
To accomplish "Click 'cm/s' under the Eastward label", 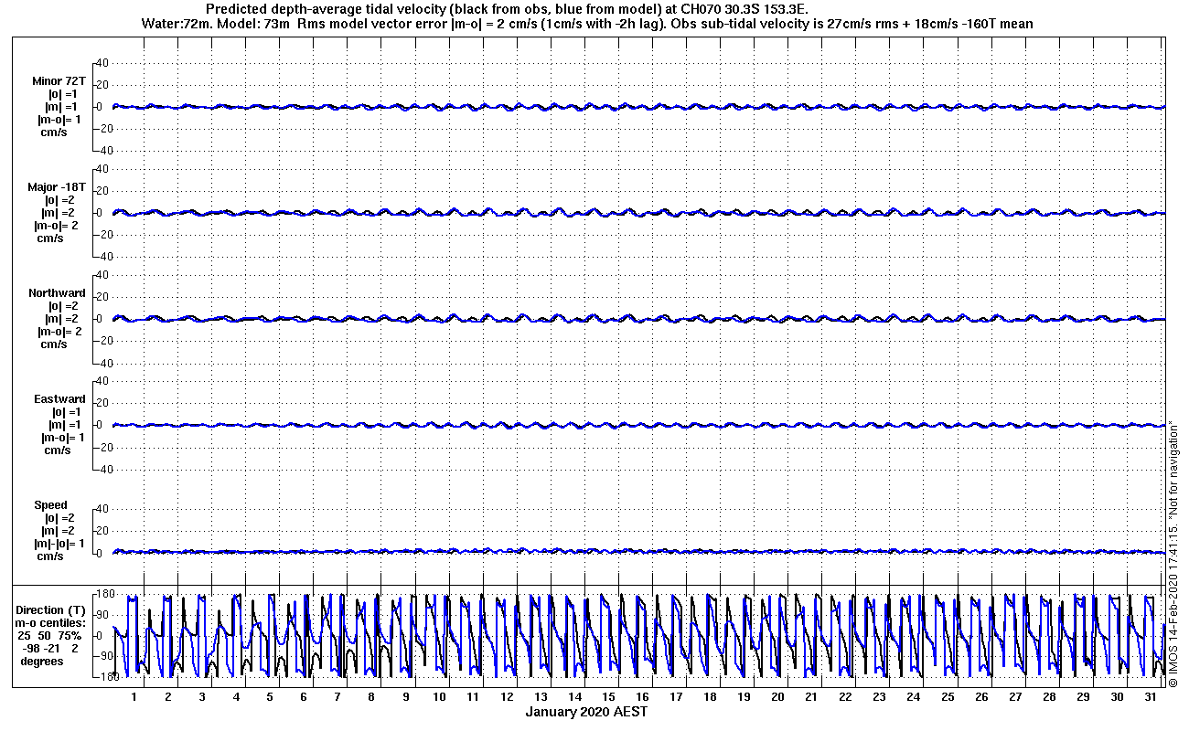I will coord(57,450).
